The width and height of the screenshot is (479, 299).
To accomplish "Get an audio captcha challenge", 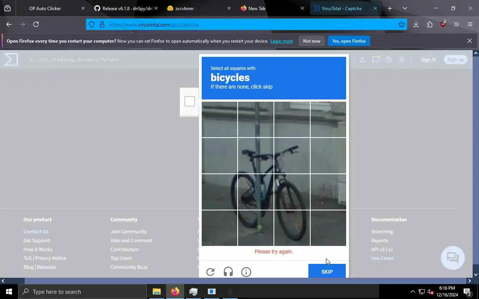I will point(228,272).
